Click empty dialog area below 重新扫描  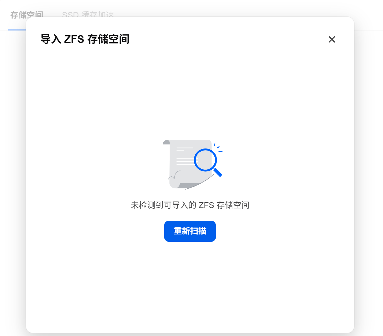[190, 285]
